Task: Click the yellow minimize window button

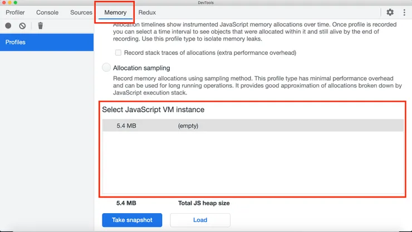Action: [x=9, y=3]
